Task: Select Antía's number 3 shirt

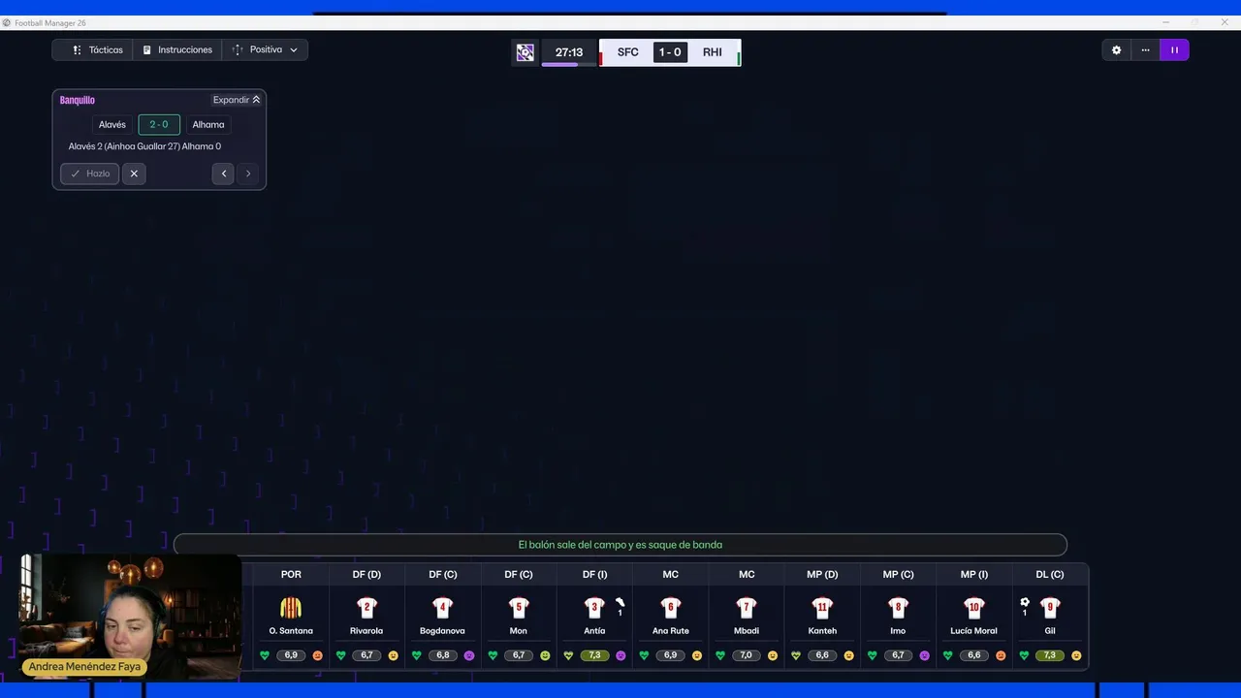Action: 594,608
